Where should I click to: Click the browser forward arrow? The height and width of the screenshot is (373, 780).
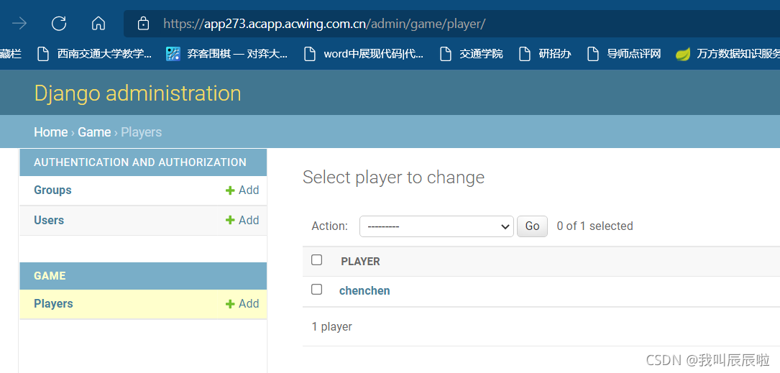coord(19,24)
